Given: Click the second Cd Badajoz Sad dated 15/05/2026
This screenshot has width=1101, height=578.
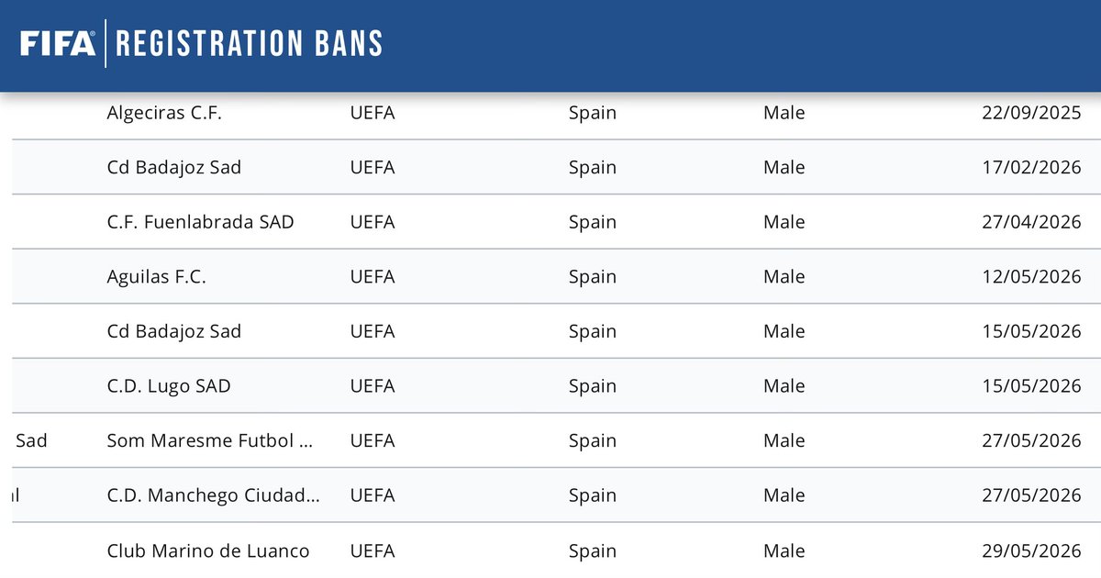Looking at the screenshot, I should click(174, 331).
